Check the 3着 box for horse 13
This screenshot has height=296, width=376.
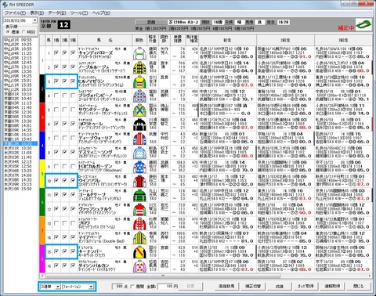click(73, 223)
